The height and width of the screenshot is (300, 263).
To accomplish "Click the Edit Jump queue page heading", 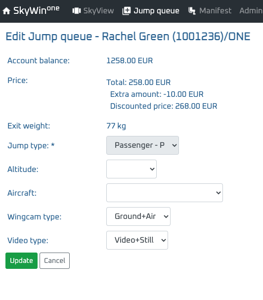I will click(128, 37).
